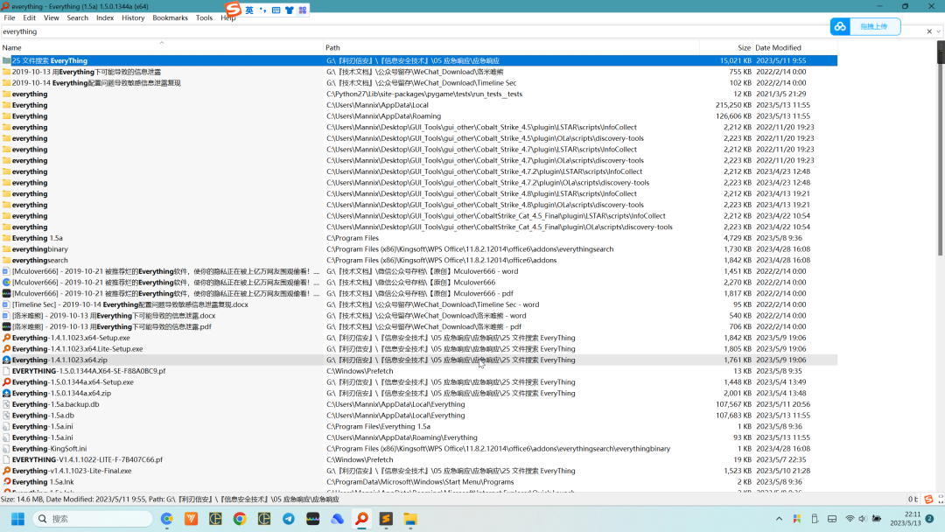Open notification badge showing 2

tap(930, 519)
